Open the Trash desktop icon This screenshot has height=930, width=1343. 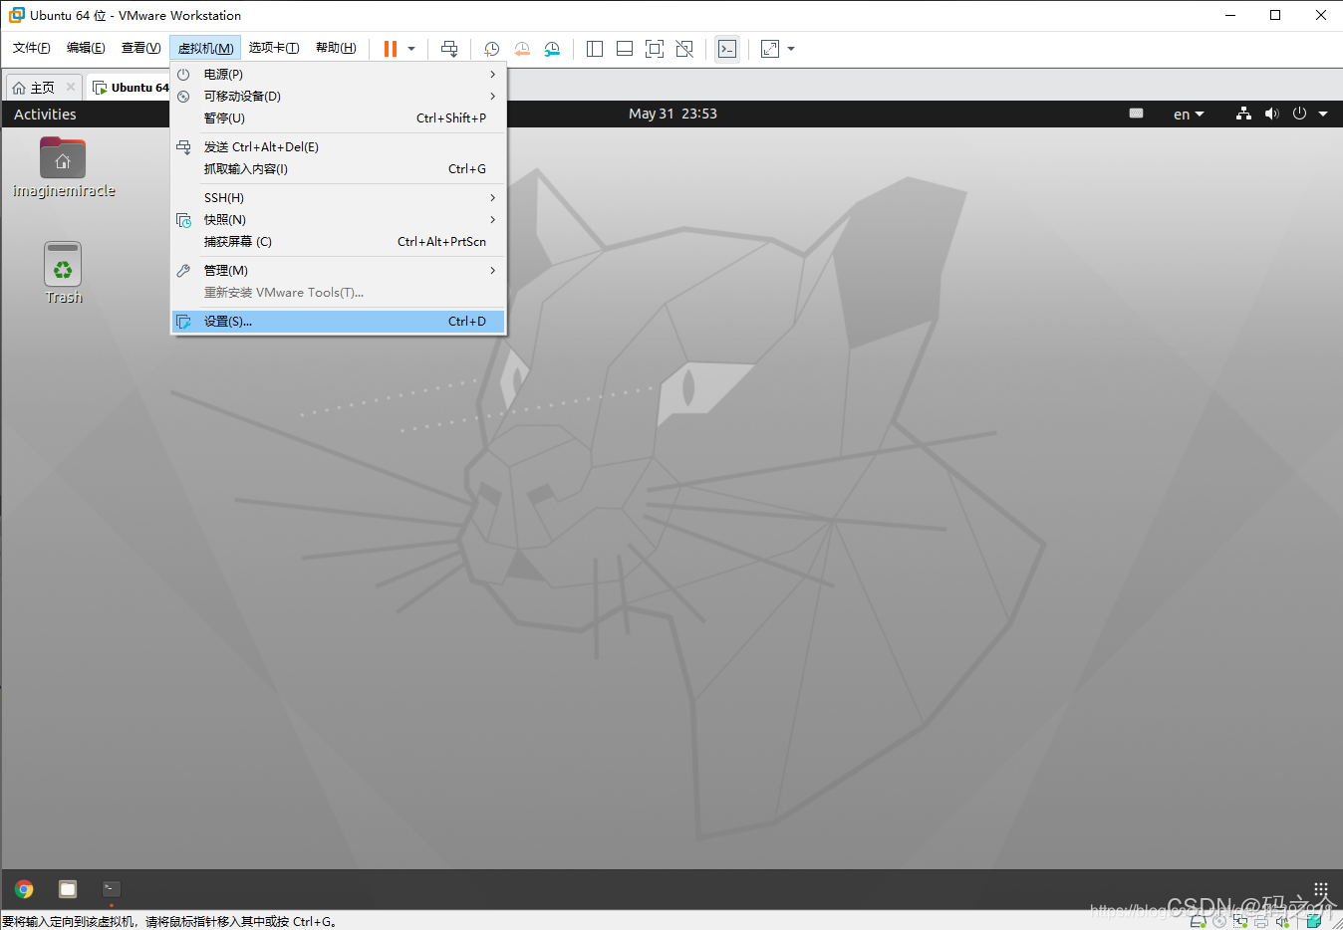63,274
